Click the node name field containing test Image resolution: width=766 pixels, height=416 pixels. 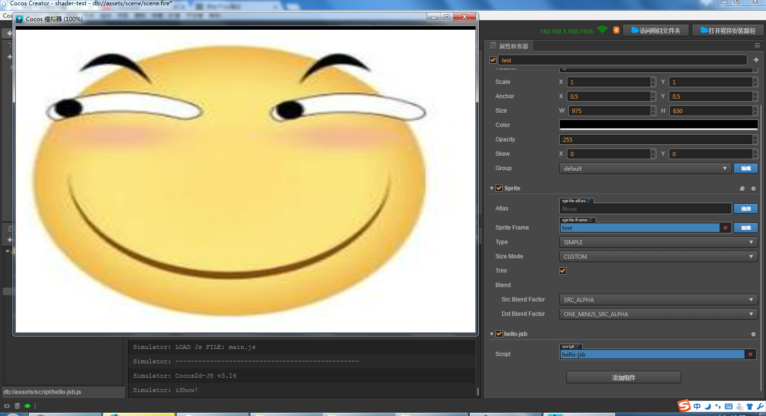(622, 60)
